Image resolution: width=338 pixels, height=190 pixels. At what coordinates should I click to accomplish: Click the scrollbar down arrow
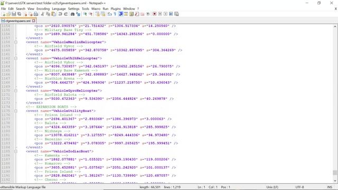[335, 180]
